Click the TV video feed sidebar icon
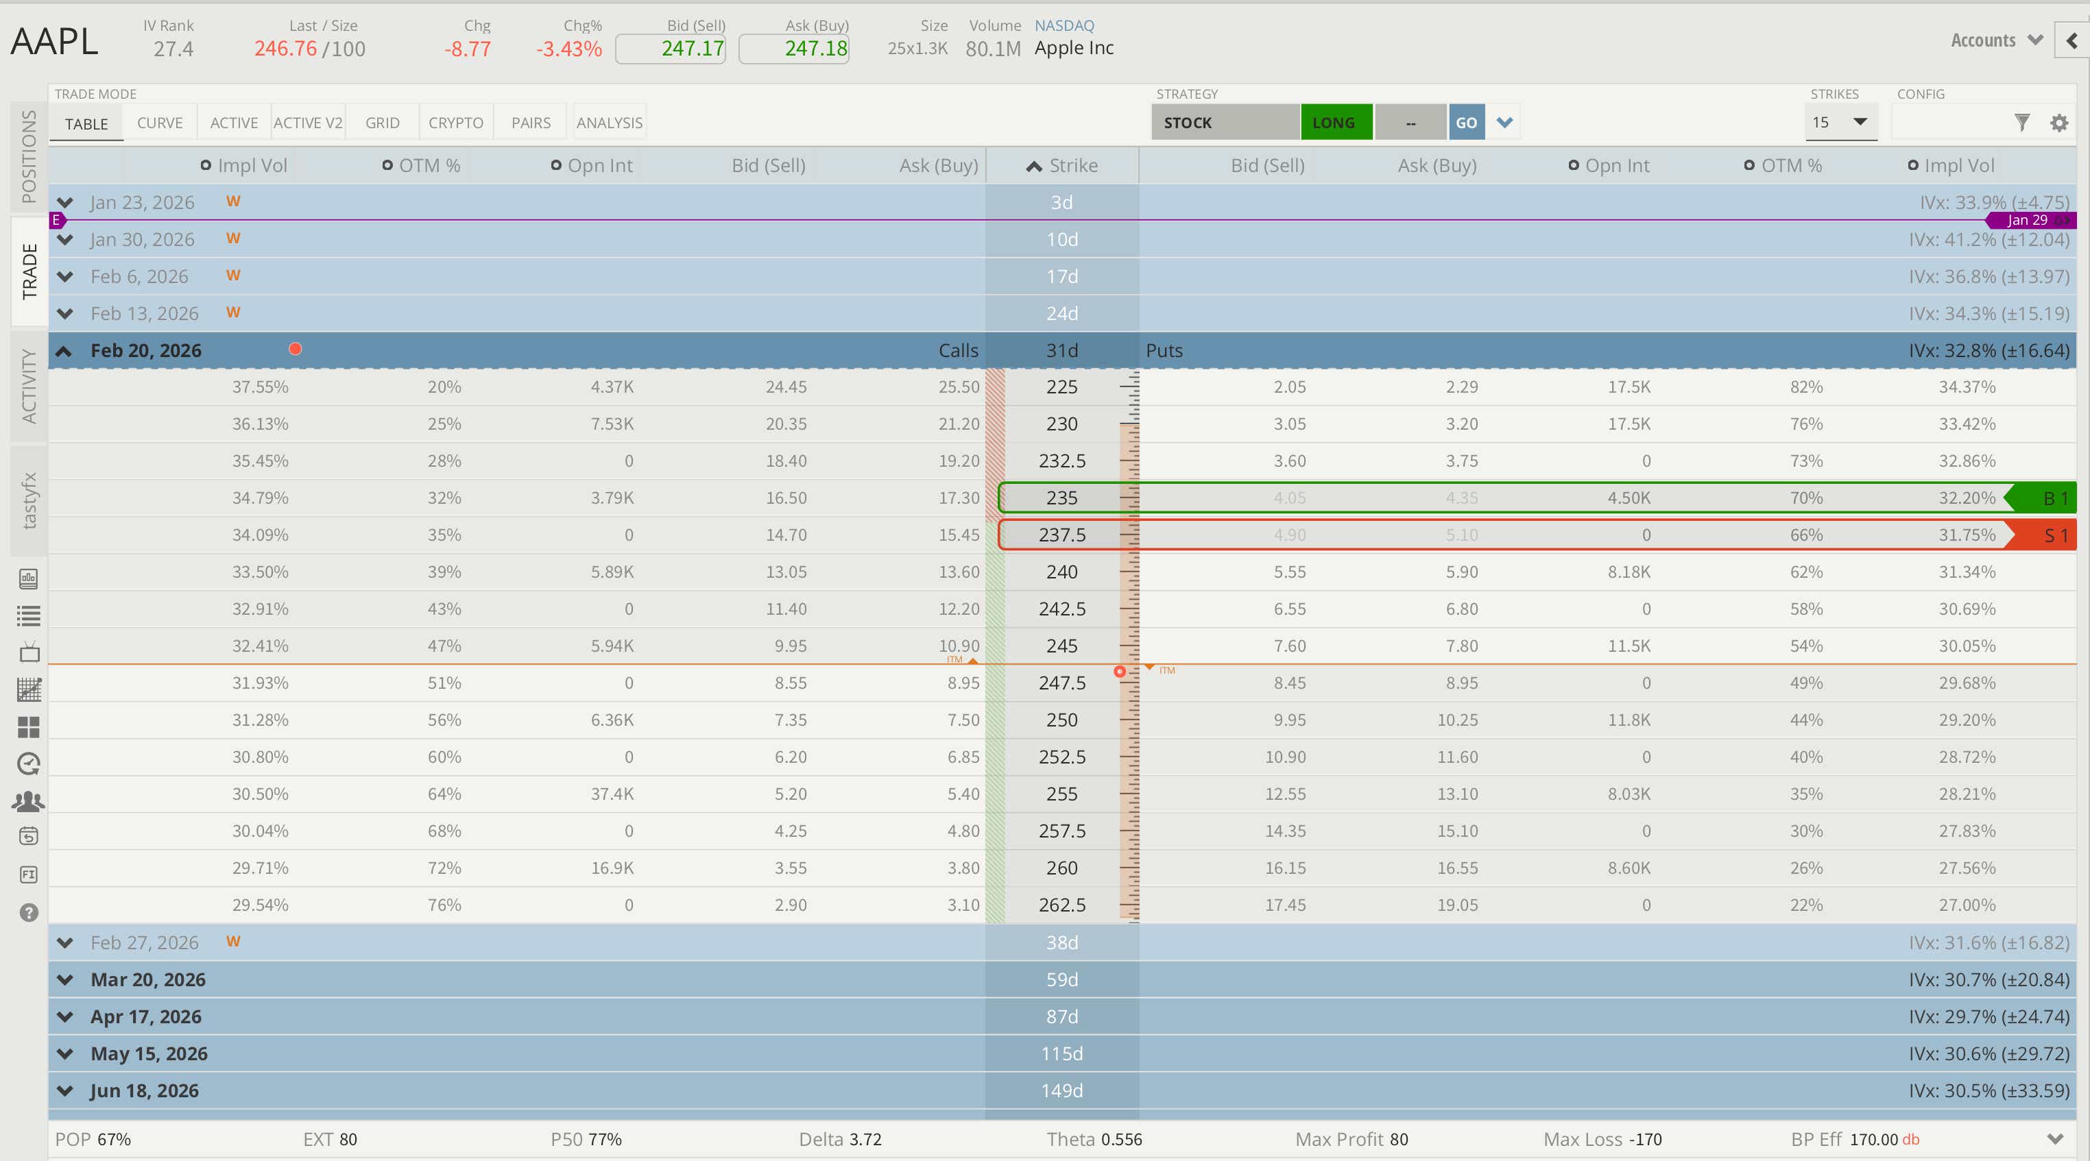2090x1161 pixels. pyautogui.click(x=28, y=652)
